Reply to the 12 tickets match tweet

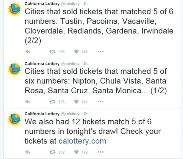click(x=28, y=152)
